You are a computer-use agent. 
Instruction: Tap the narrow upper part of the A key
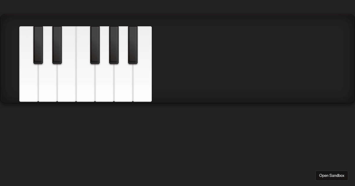point(123,44)
